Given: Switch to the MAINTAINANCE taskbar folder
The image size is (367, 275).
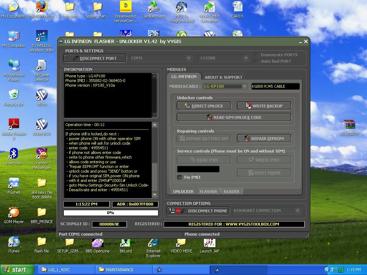Looking at the screenshot, I should coord(124,270).
